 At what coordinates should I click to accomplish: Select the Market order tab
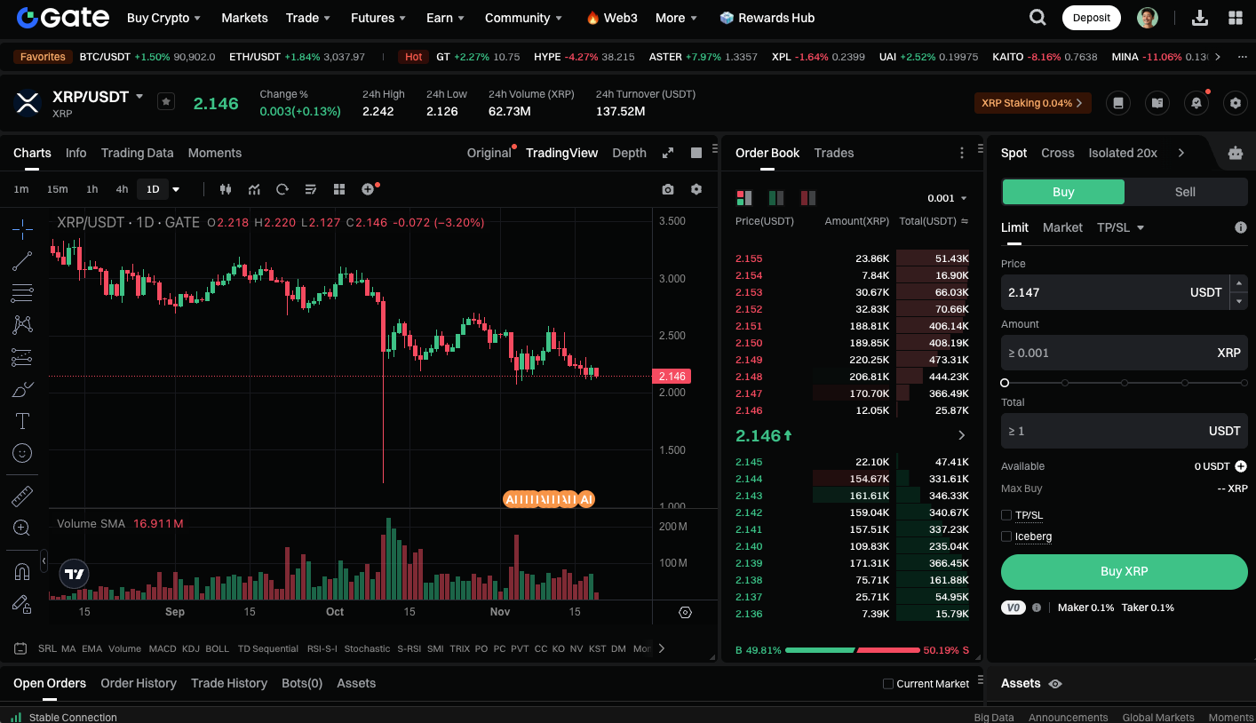[1062, 227]
